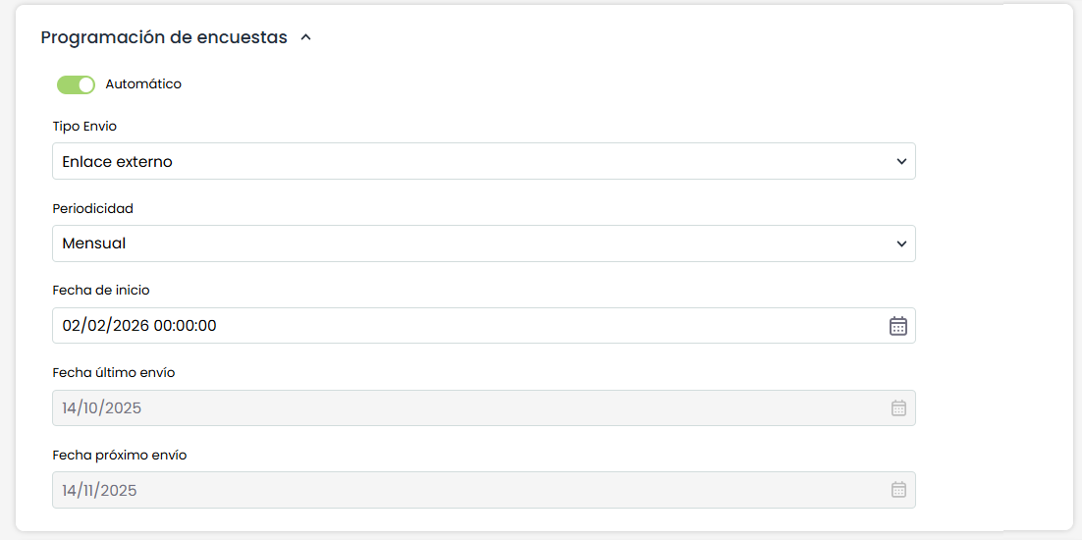Open the Fecha de inicio calendar picker
The image size is (1082, 540).
pos(897,326)
